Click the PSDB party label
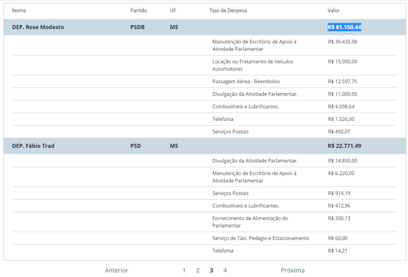The height and width of the screenshot is (277, 408). coord(137,27)
